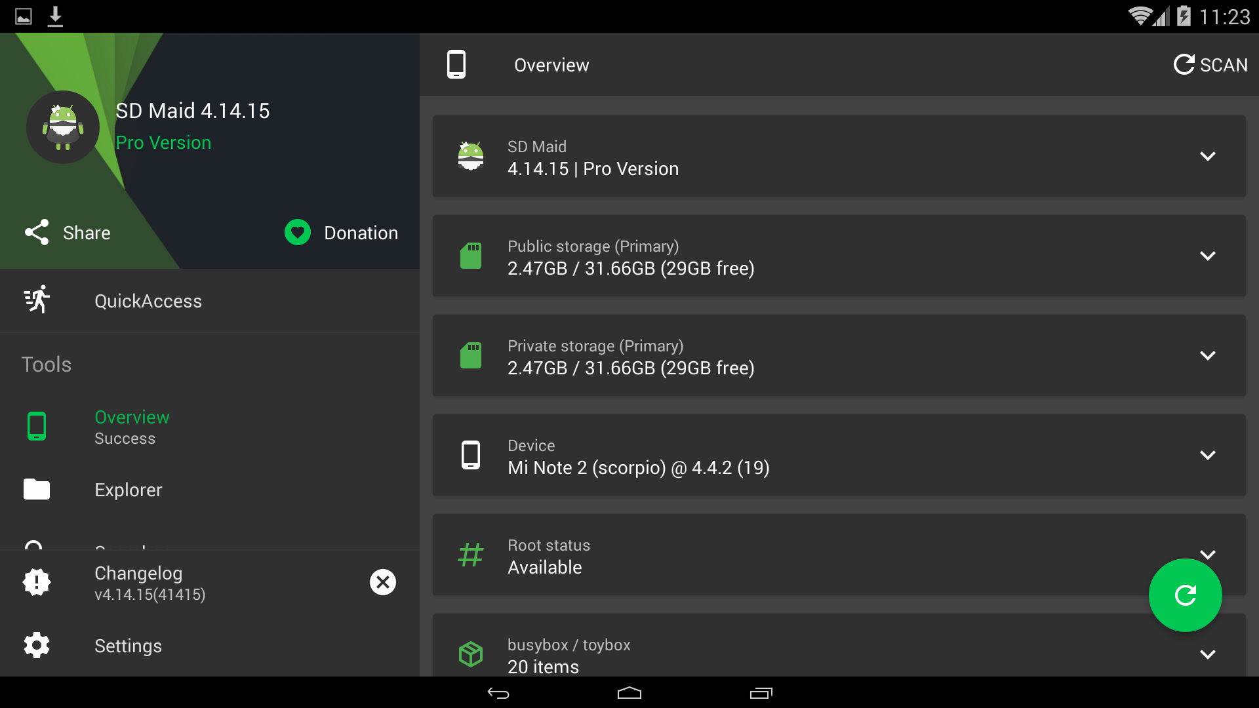Dismiss the Changelog entry with X

pyautogui.click(x=382, y=582)
